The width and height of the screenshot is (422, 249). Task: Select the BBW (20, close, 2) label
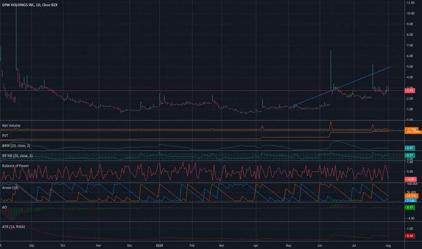[x=16, y=146]
